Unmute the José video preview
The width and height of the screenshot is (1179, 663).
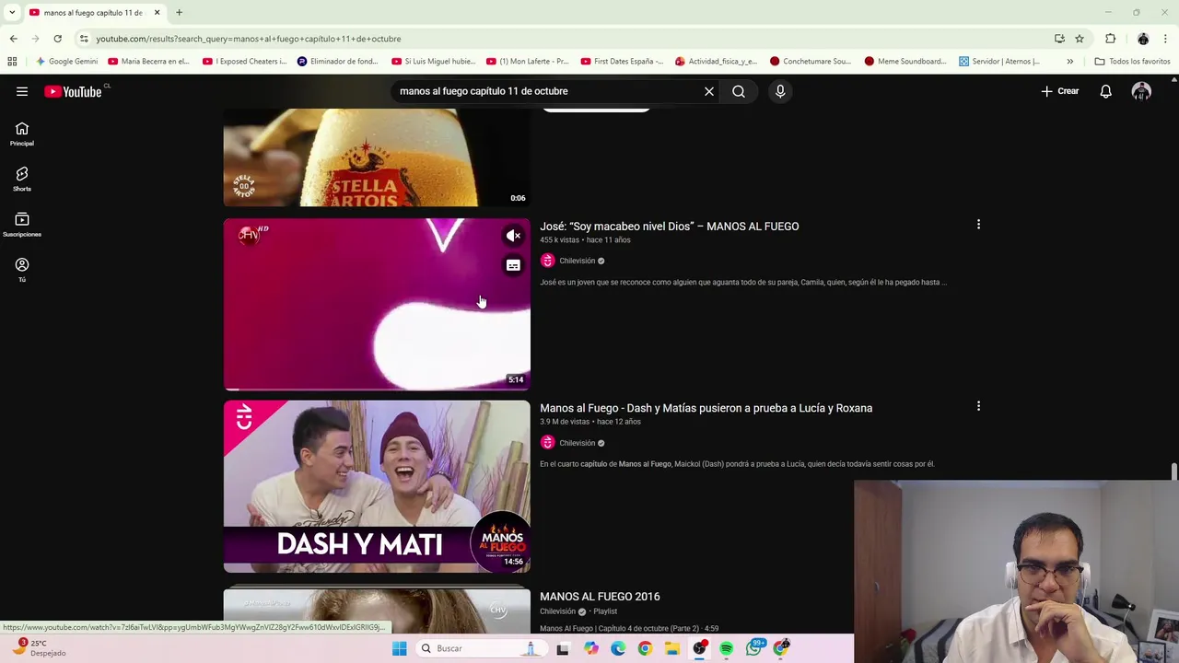point(513,236)
